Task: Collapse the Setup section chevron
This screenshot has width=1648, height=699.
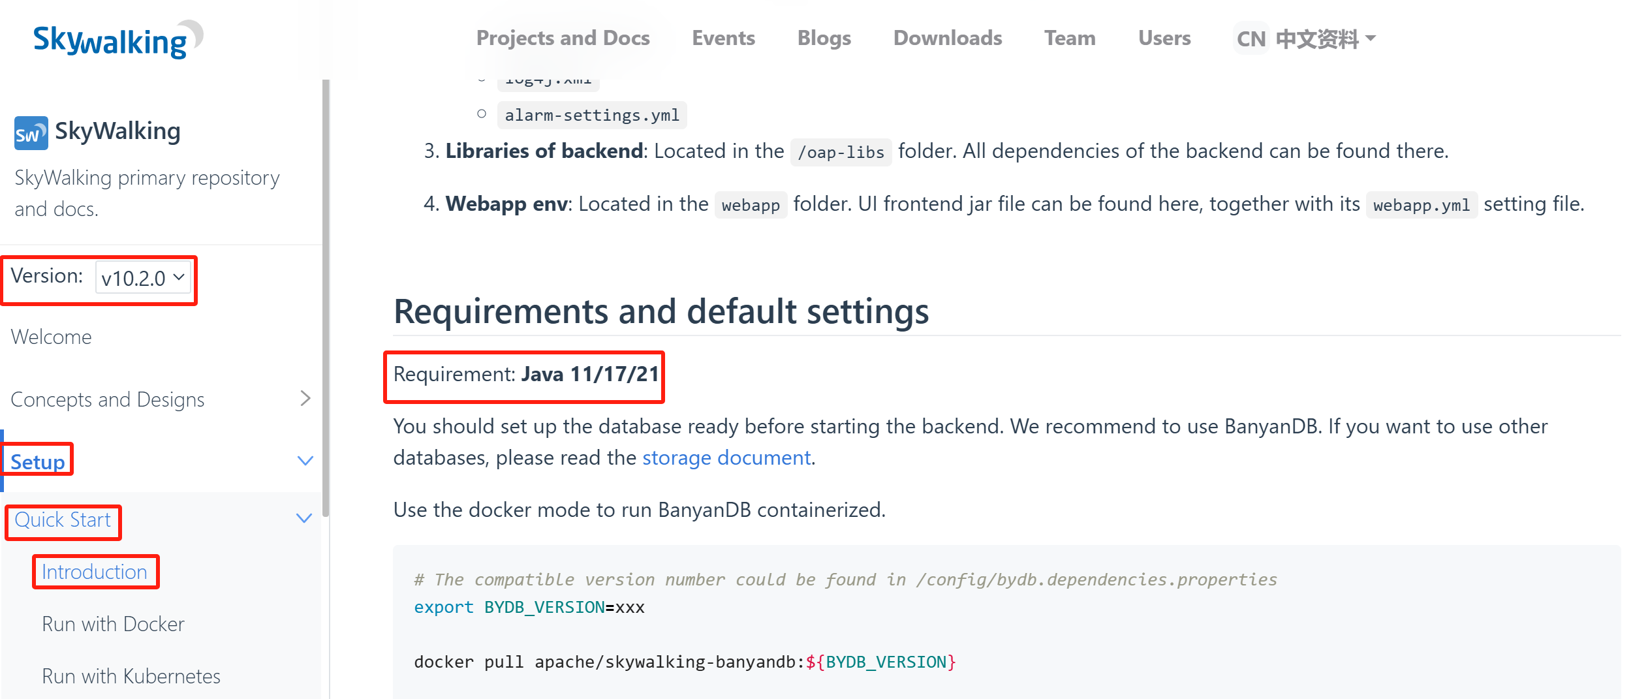Action: 305,461
